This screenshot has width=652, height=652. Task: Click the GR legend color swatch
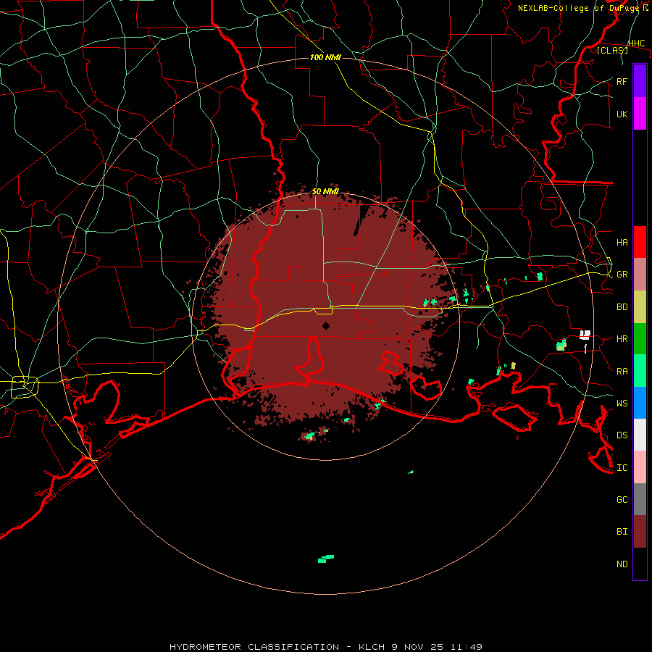pyautogui.click(x=640, y=274)
